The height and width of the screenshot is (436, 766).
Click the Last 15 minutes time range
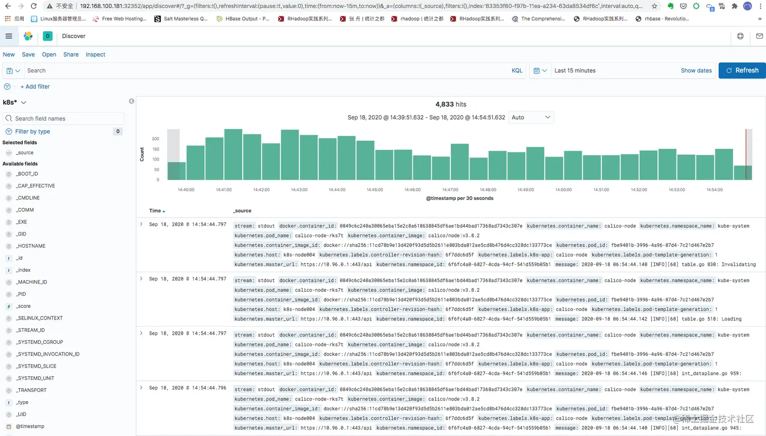point(575,71)
